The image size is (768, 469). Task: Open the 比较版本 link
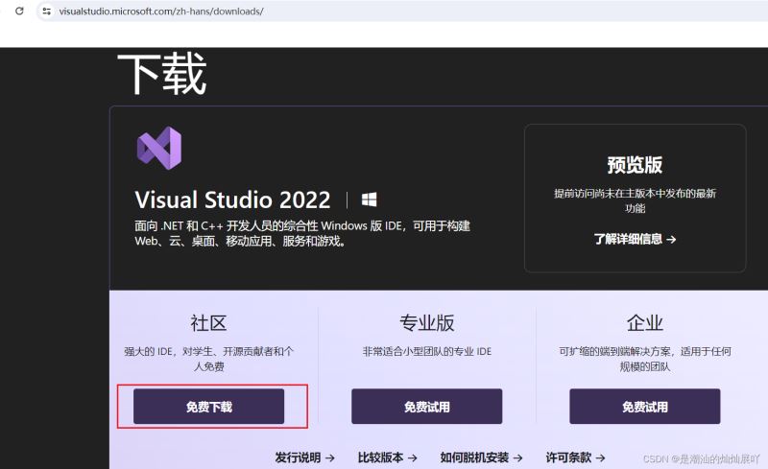pyautogui.click(x=387, y=457)
